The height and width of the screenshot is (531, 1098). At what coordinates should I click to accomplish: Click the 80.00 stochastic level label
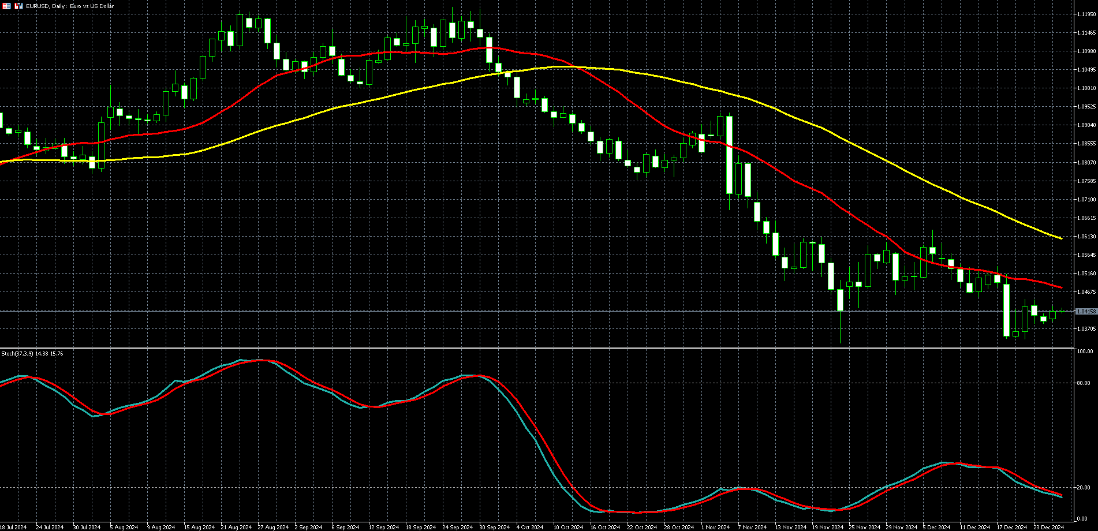coord(1084,383)
